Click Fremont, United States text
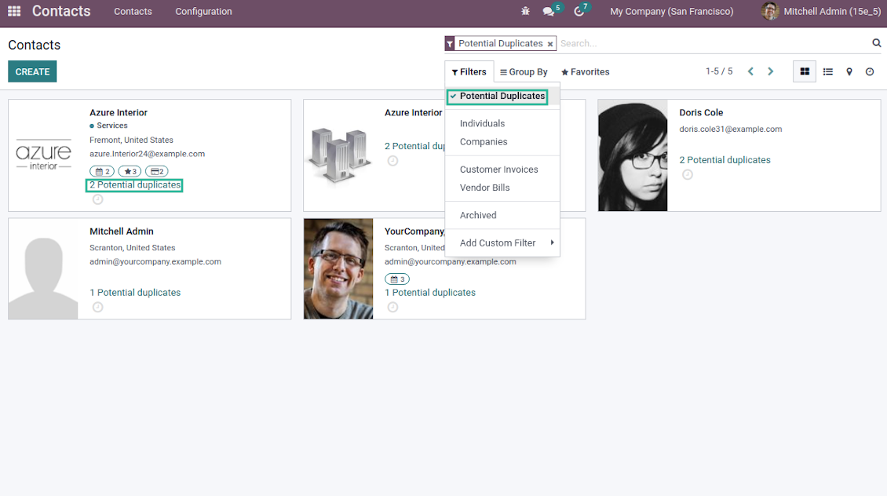Viewport: 887px width, 496px height. tap(131, 140)
